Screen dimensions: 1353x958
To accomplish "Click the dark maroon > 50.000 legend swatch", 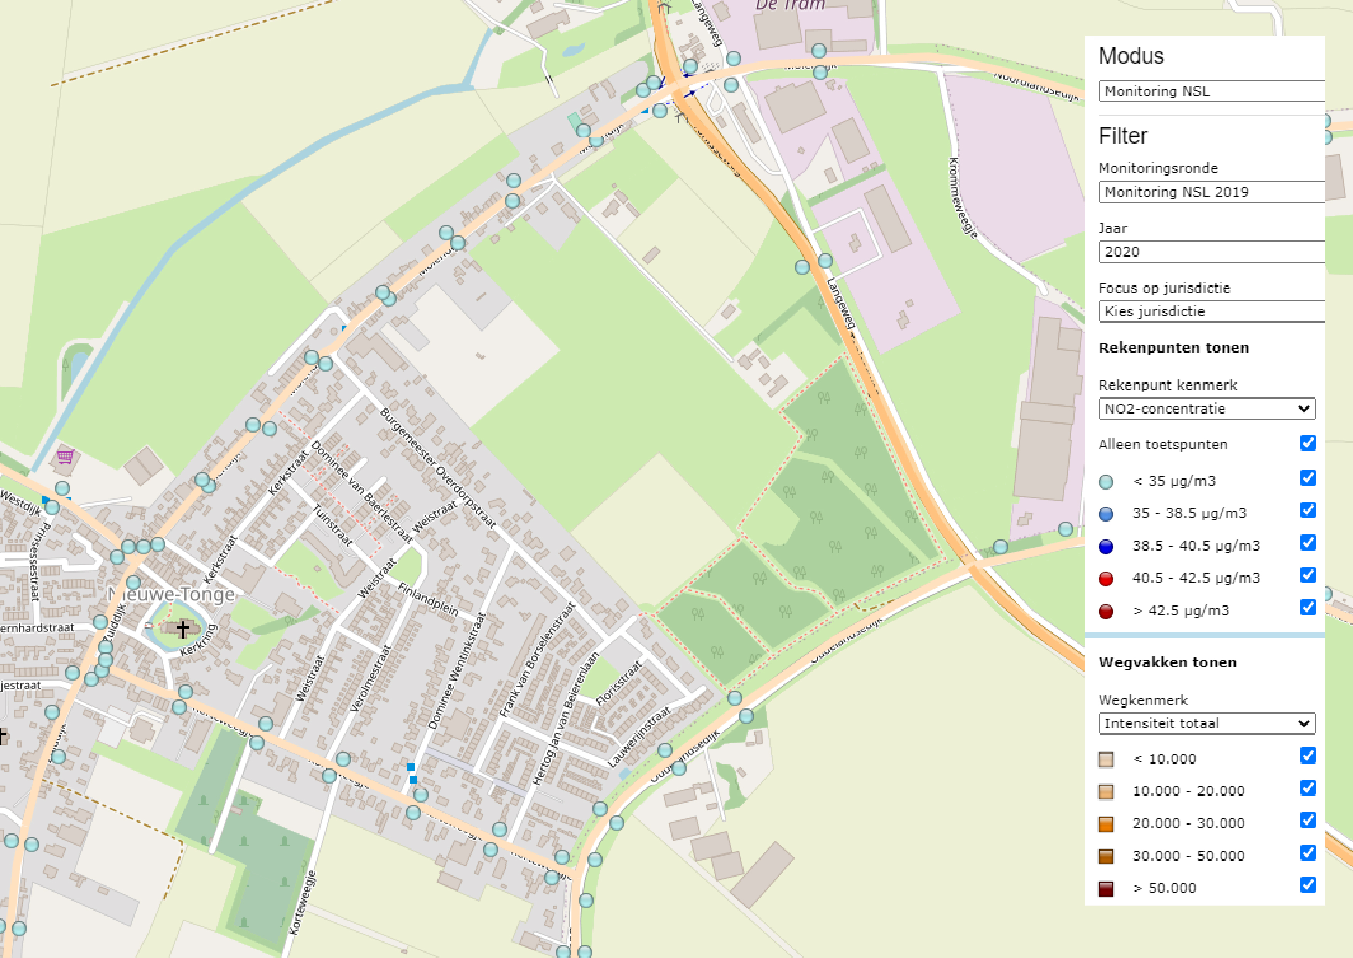I will (1106, 889).
